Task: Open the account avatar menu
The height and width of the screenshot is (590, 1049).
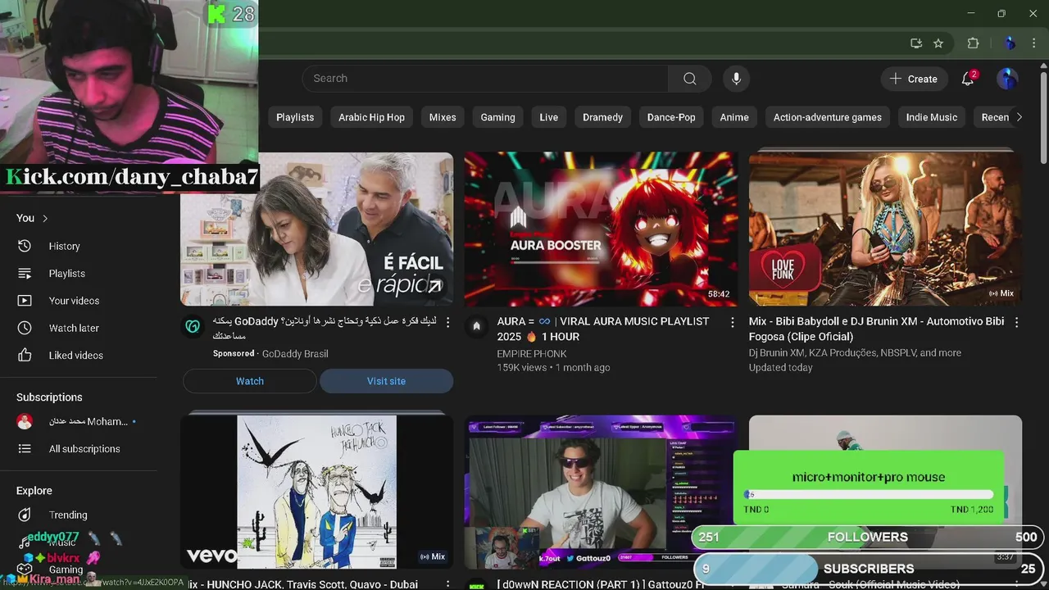Action: [1007, 79]
